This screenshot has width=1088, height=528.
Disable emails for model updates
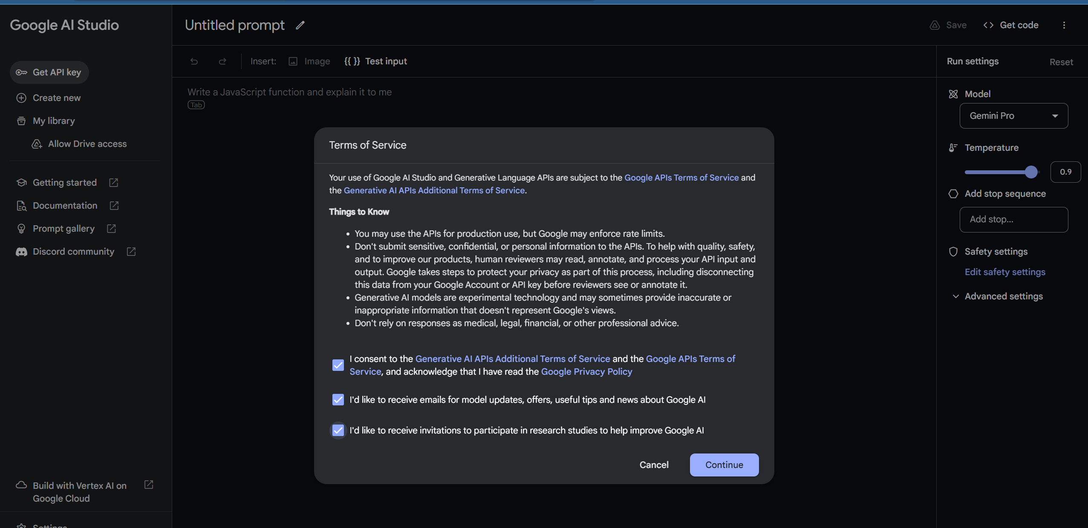337,399
